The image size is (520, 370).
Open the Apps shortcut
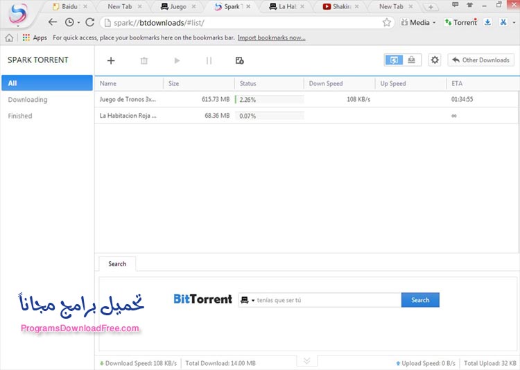(35, 38)
